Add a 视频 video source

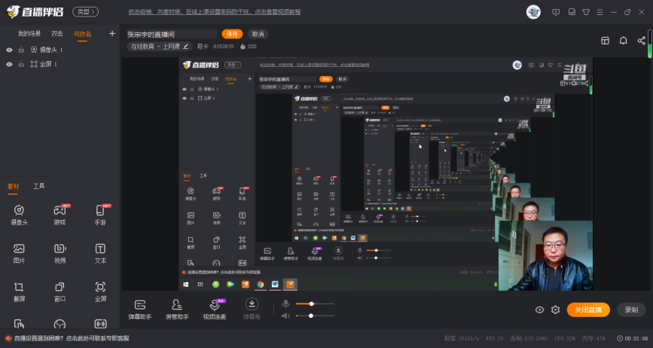click(x=60, y=254)
